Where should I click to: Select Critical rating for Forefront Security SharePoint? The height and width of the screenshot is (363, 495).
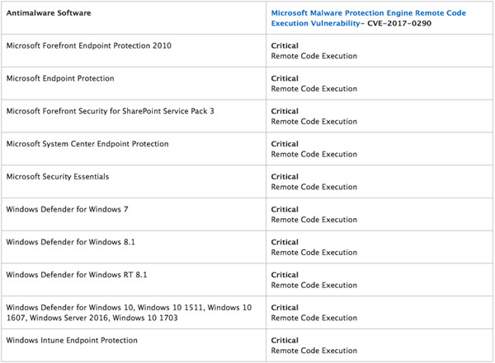click(x=285, y=111)
